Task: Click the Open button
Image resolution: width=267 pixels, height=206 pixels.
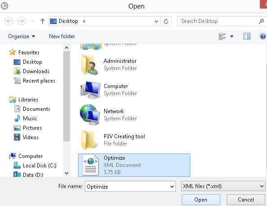Action: 201,200
